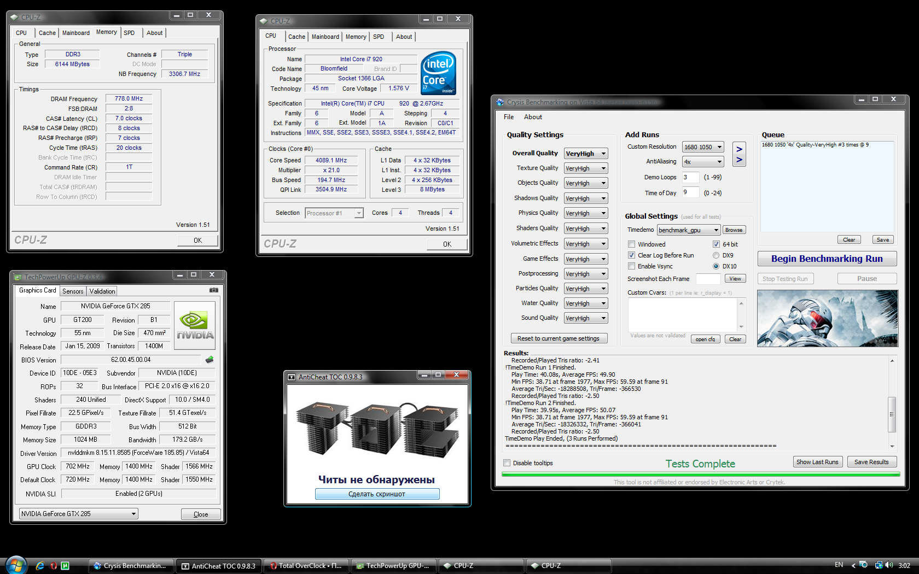The height and width of the screenshot is (574, 919).
Task: Open SPD tab in CPU-Z Memory window
Action: 129,33
